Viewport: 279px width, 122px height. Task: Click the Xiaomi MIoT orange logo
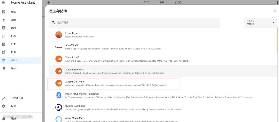(x=59, y=59)
